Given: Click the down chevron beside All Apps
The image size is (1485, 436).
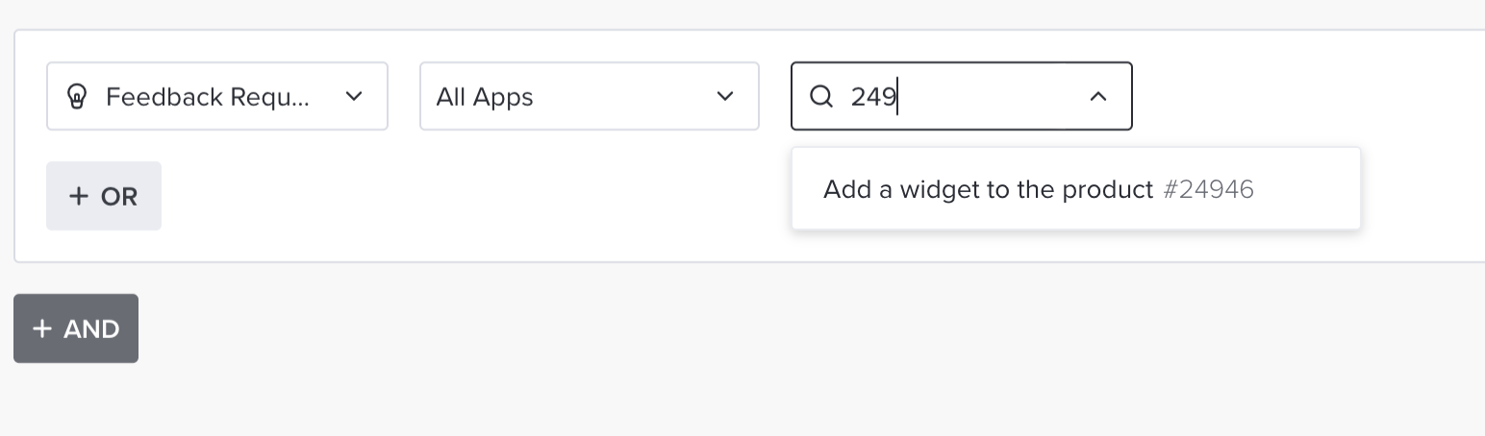Looking at the screenshot, I should tap(725, 96).
